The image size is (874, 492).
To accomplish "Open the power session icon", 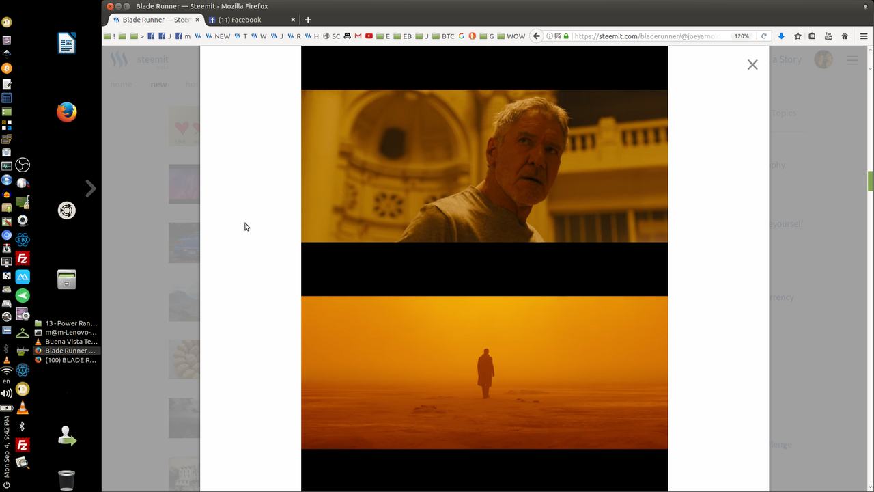I will click(x=6, y=484).
